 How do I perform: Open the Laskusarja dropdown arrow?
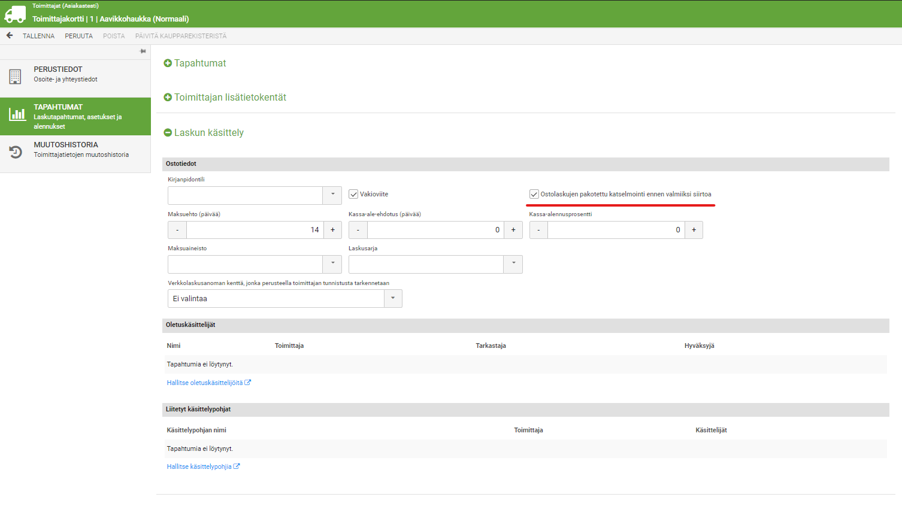[513, 264]
